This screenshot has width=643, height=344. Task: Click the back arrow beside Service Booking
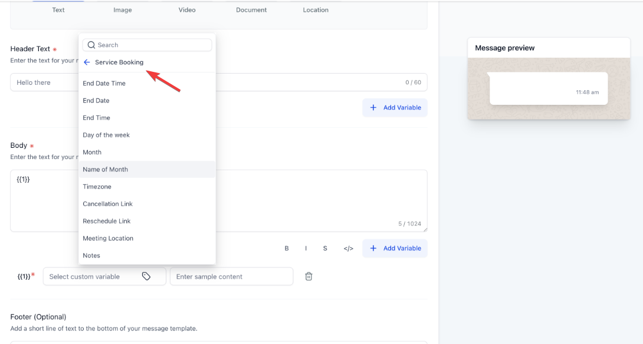87,62
